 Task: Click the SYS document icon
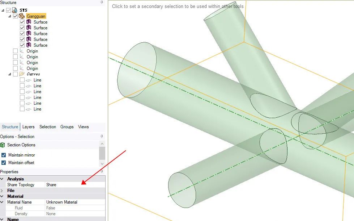point(15,10)
